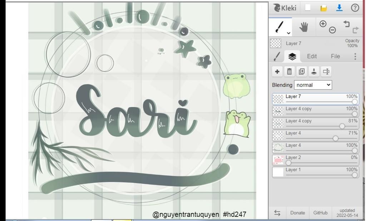
Task: Click the Layer 1 white thumbnail
Action: [278, 172]
